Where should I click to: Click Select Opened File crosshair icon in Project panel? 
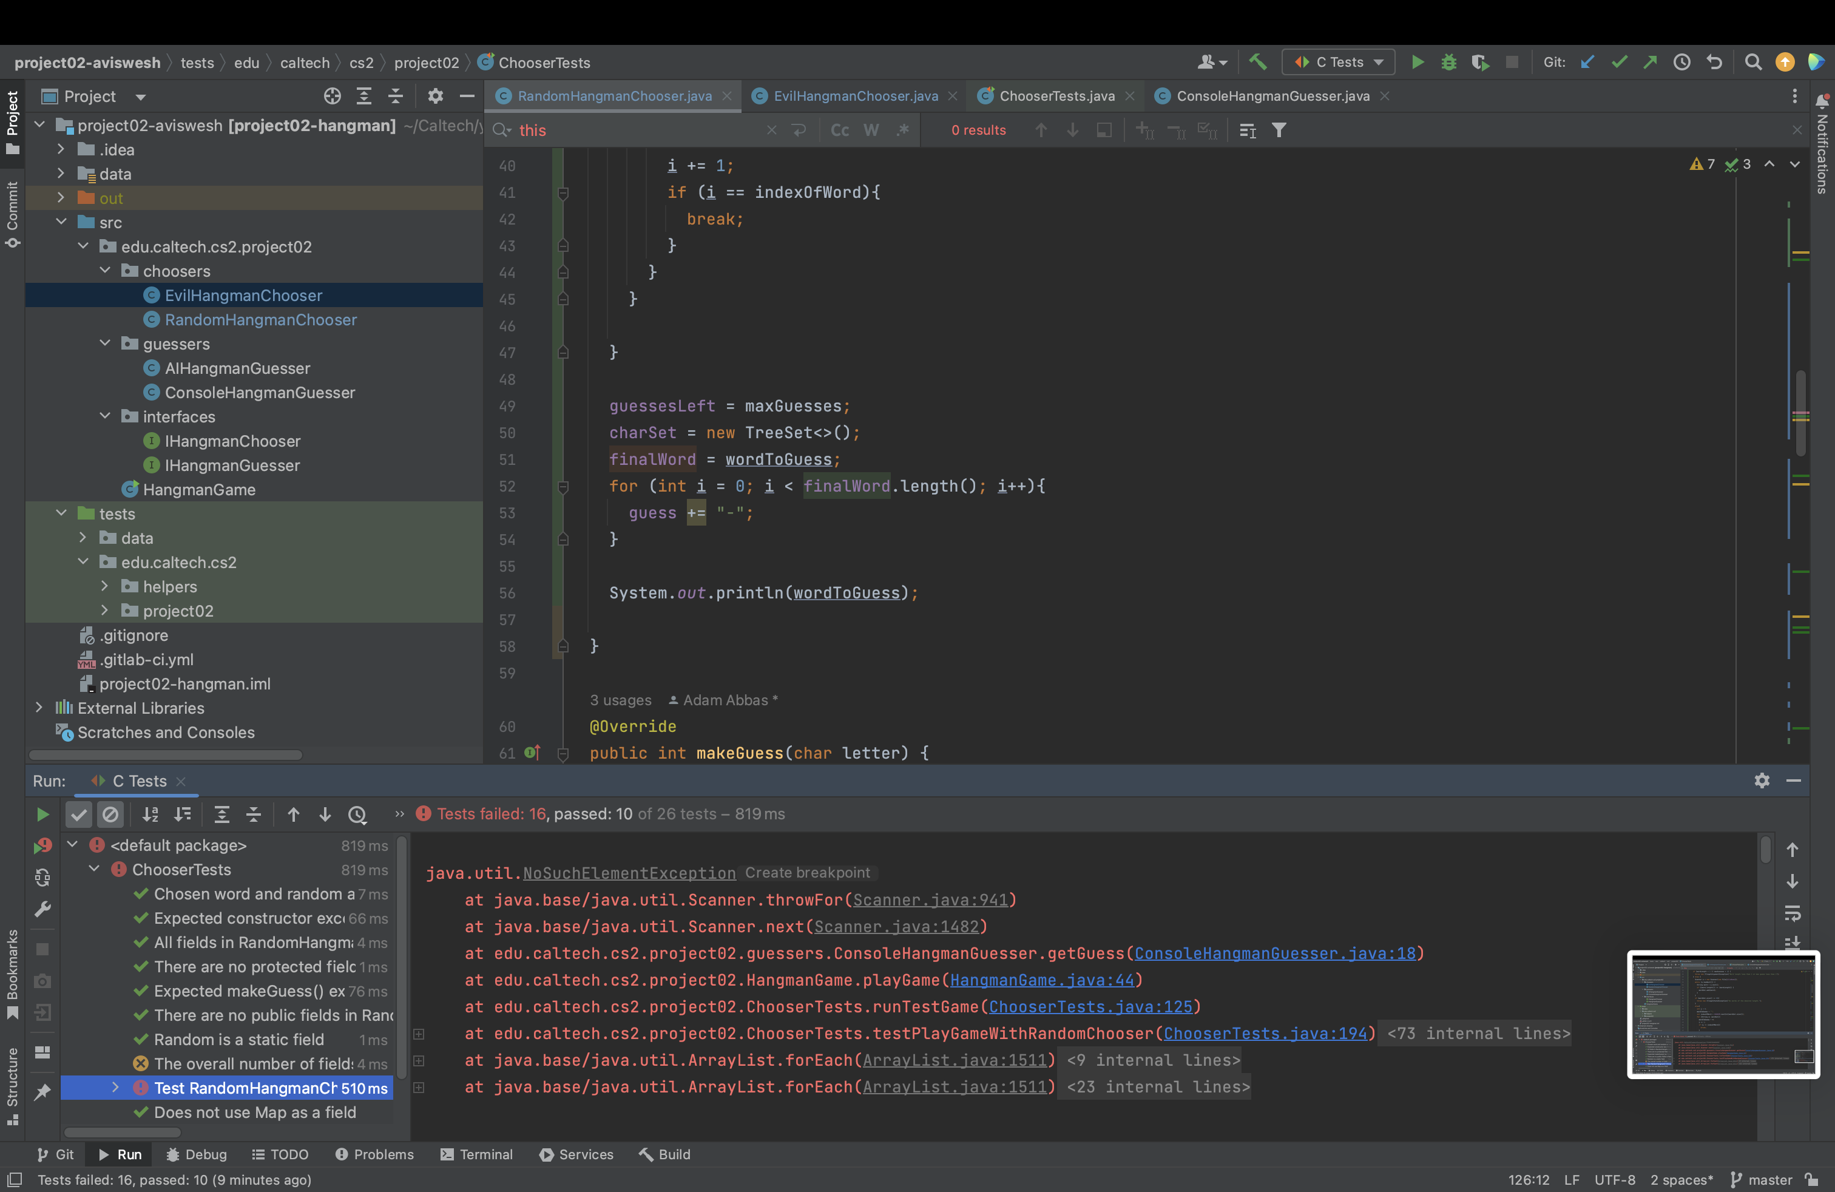(333, 97)
